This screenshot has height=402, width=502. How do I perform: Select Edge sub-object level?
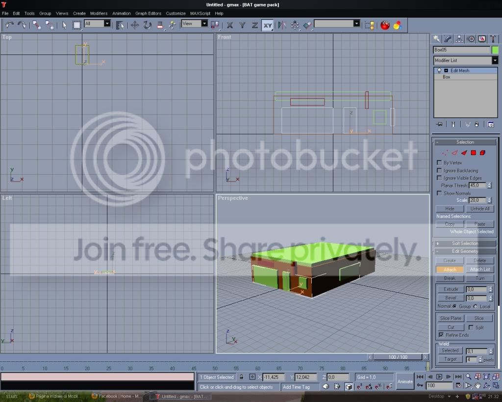click(454, 153)
